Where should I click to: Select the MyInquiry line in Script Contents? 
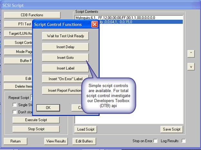click(x=115, y=18)
